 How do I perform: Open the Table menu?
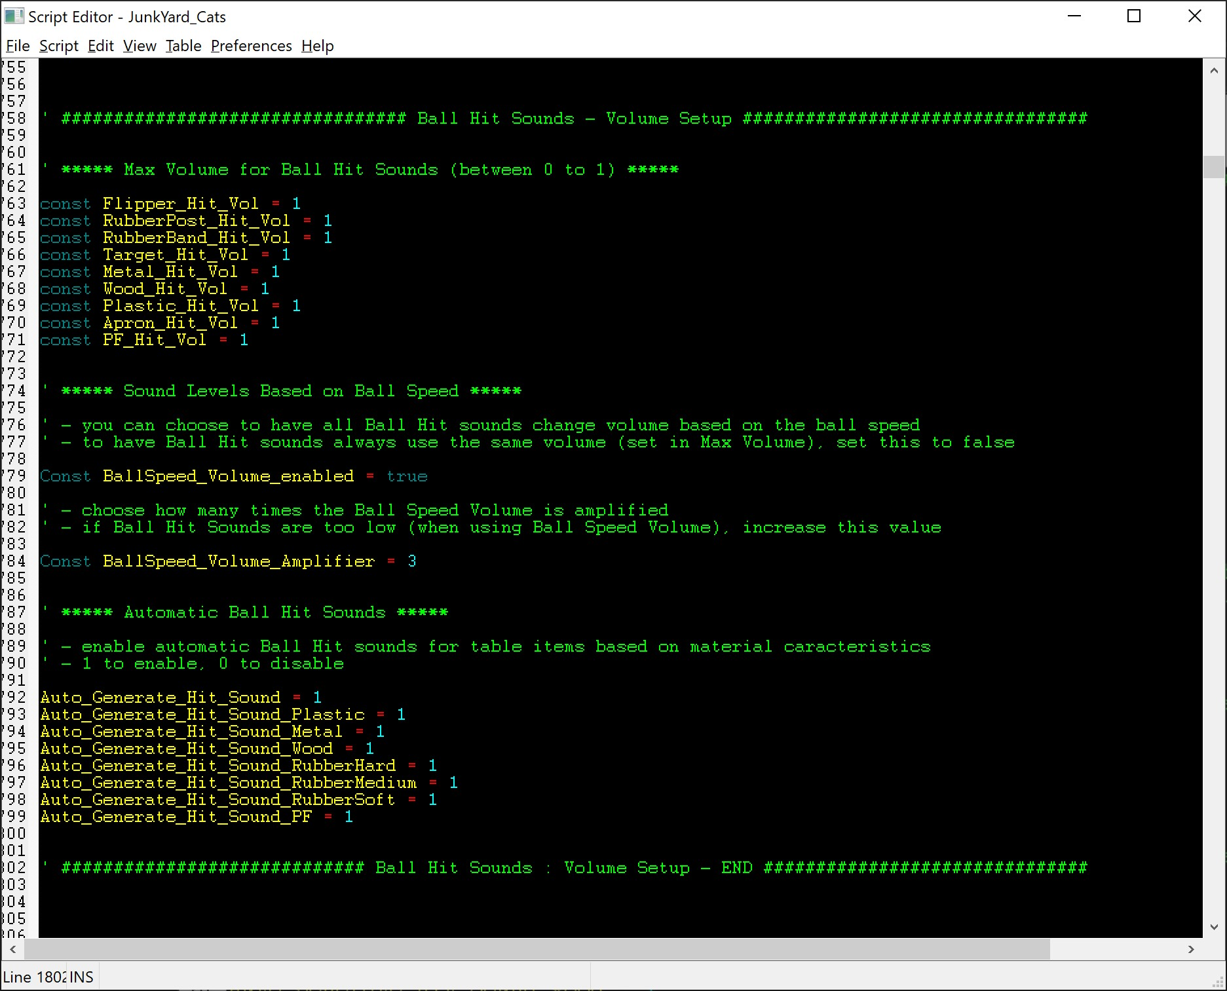(x=183, y=46)
